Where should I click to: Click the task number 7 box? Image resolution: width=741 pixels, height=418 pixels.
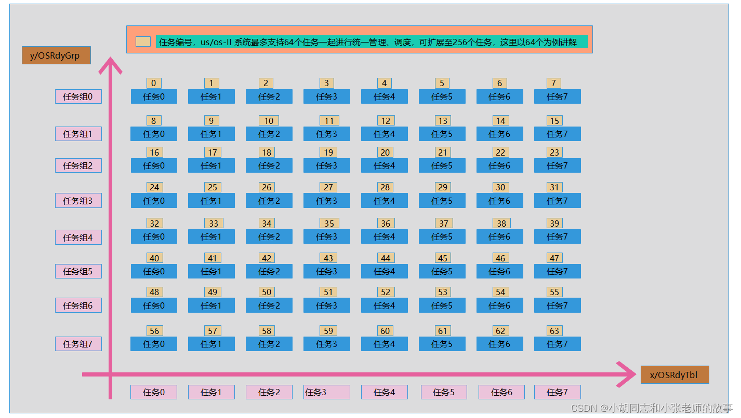554,83
